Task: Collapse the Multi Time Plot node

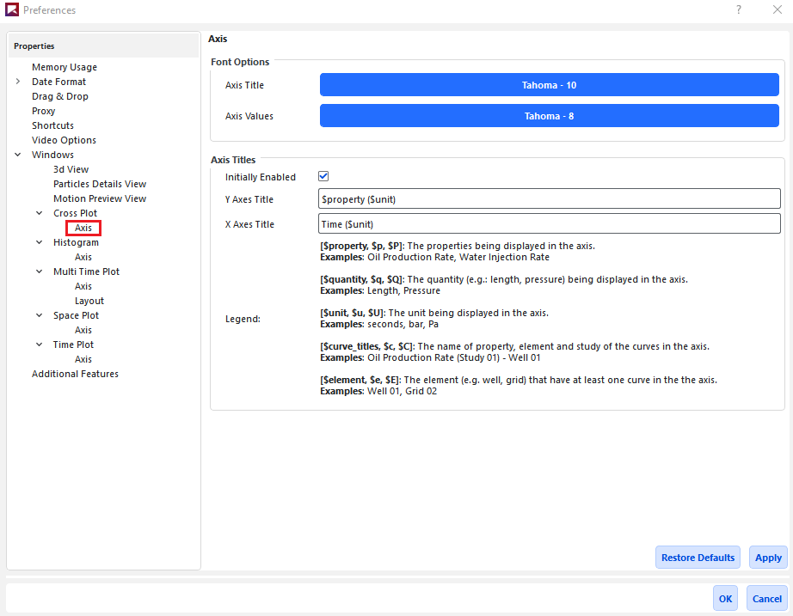Action: (x=40, y=271)
